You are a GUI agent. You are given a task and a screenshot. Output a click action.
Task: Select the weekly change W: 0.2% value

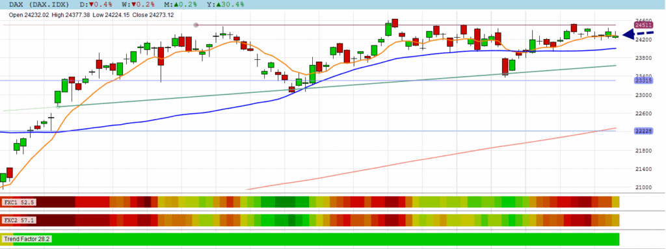point(138,5)
